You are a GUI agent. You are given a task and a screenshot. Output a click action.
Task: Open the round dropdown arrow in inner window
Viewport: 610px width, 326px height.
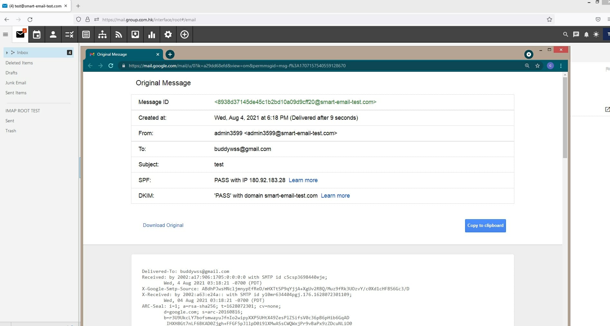tap(529, 54)
